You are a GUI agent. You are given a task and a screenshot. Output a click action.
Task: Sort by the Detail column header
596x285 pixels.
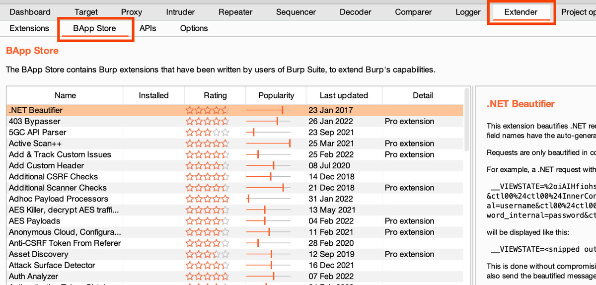423,95
